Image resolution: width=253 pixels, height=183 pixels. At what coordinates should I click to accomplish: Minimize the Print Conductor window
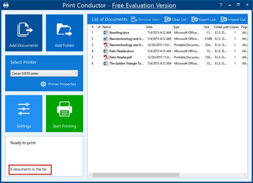point(230,5)
